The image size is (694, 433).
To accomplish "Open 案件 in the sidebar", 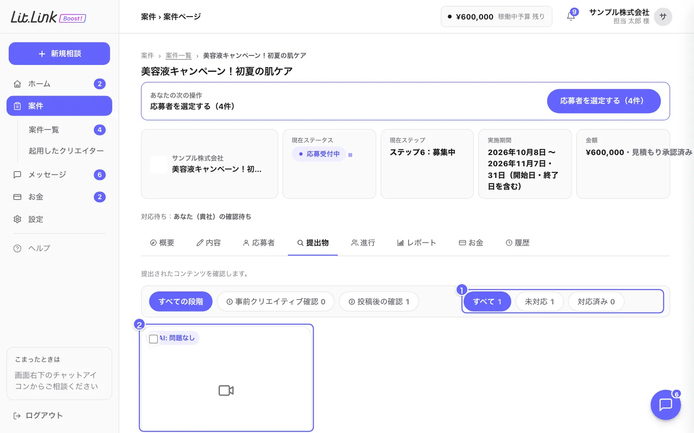I will point(59,106).
